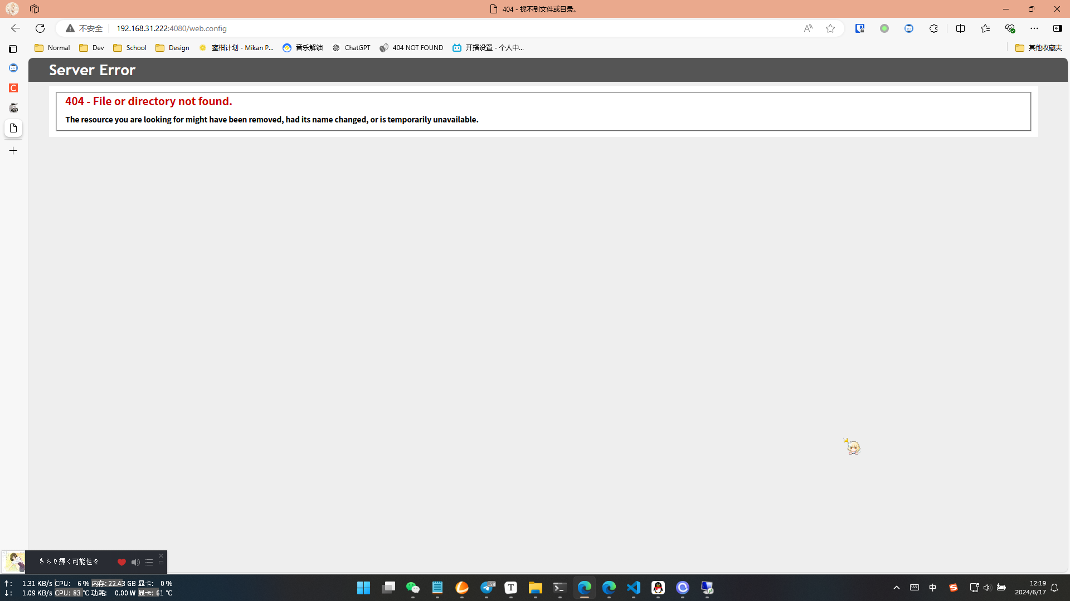Open the tab actions menu icon
Screen dimensions: 1070x601
pyautogui.click(x=13, y=49)
